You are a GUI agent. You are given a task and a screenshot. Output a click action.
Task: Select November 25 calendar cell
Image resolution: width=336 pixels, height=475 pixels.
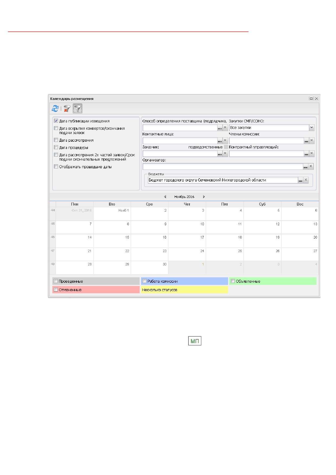click(x=225, y=254)
